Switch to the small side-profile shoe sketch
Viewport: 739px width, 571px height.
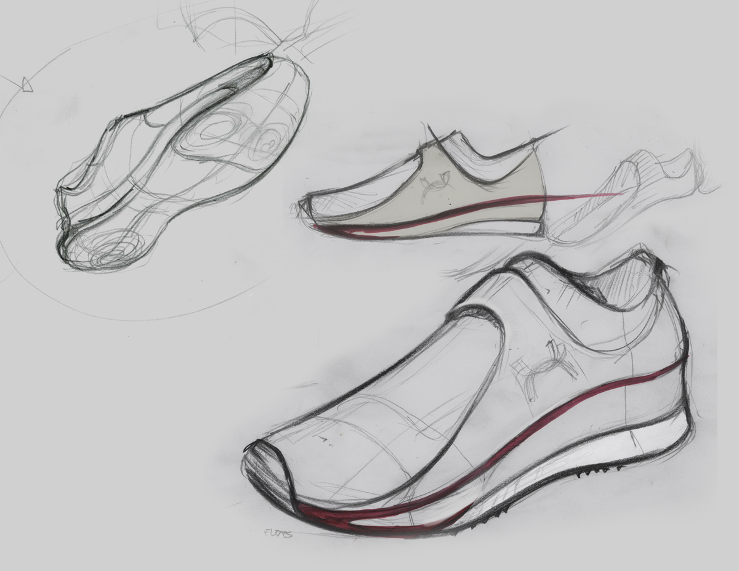click(x=431, y=185)
